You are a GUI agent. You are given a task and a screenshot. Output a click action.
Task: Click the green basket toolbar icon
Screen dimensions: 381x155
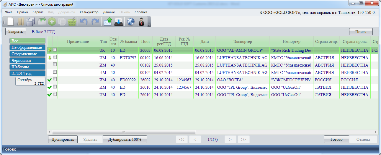(x=72, y=22)
